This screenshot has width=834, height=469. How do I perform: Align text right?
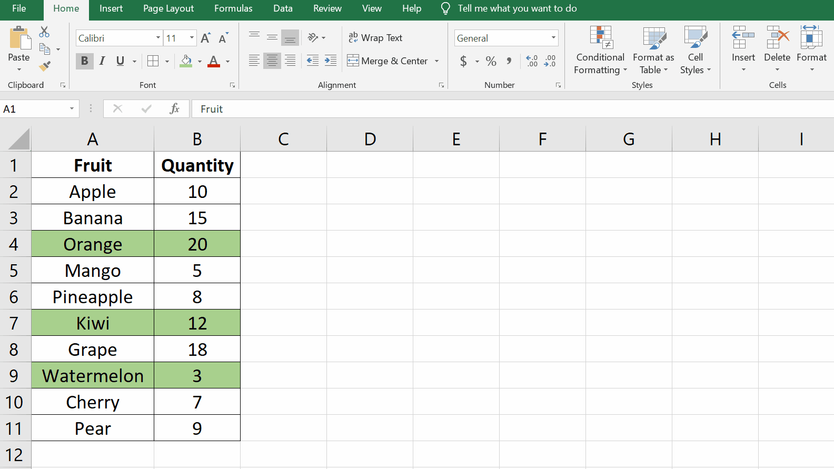(x=290, y=61)
